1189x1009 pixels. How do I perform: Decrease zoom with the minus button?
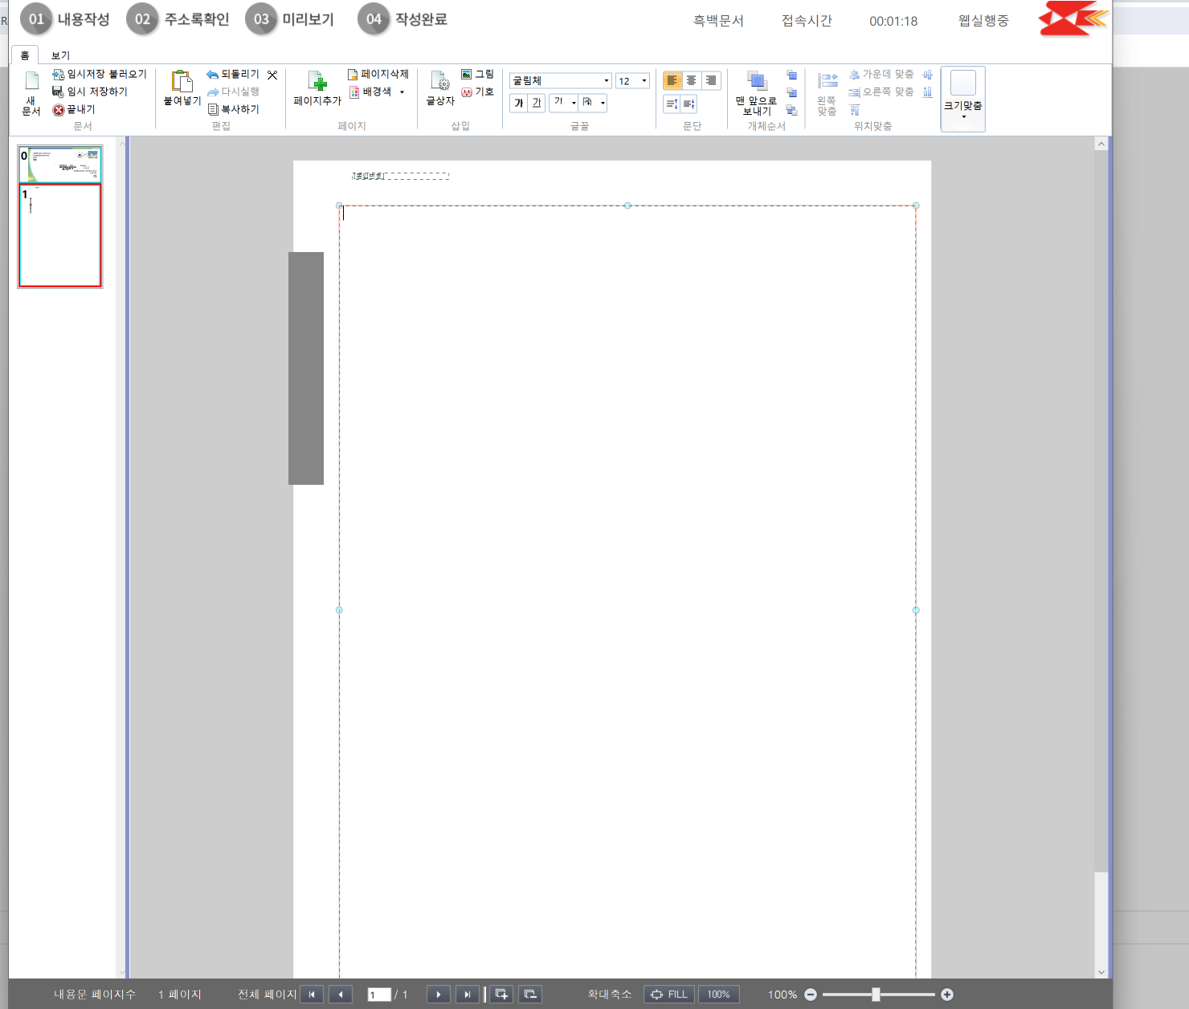811,995
